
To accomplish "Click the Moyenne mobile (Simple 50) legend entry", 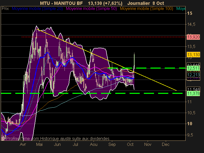I will pos(91,9).
